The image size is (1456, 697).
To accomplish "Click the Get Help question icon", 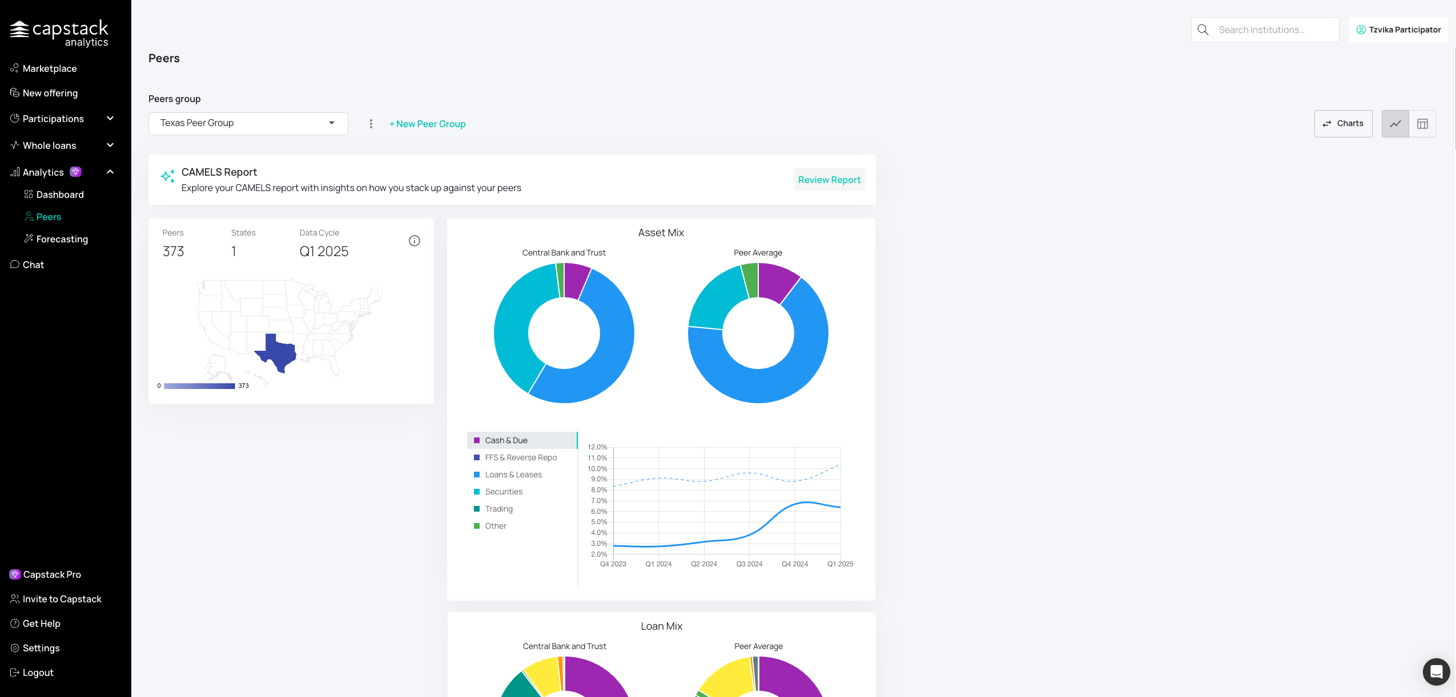I will pos(15,623).
